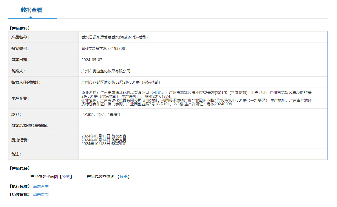Select the 成分 ingredients list value

(101, 114)
